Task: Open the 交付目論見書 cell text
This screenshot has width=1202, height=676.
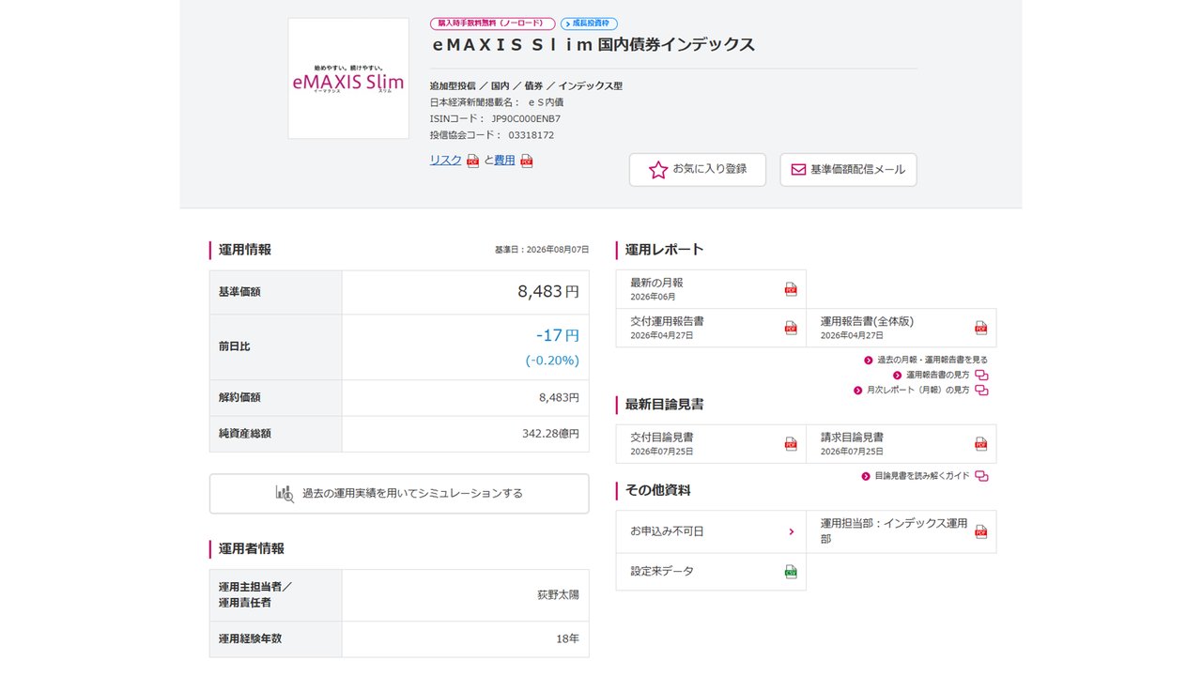Action: click(x=662, y=438)
